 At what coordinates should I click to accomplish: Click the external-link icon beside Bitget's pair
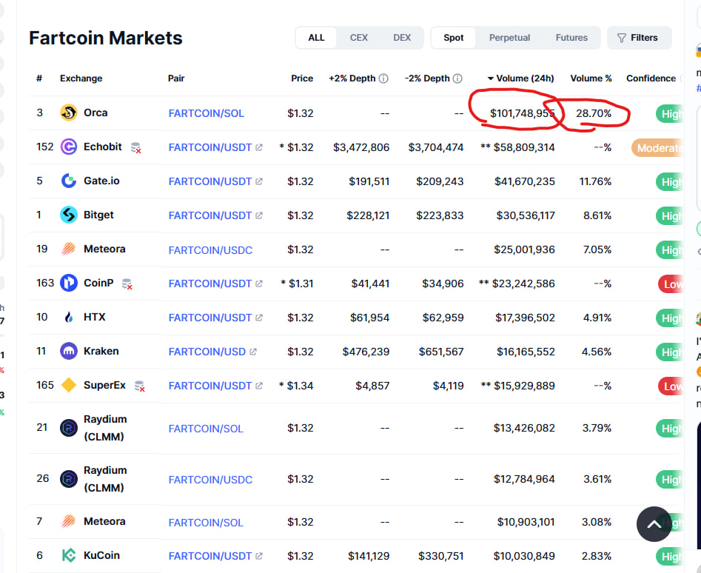[x=258, y=215]
